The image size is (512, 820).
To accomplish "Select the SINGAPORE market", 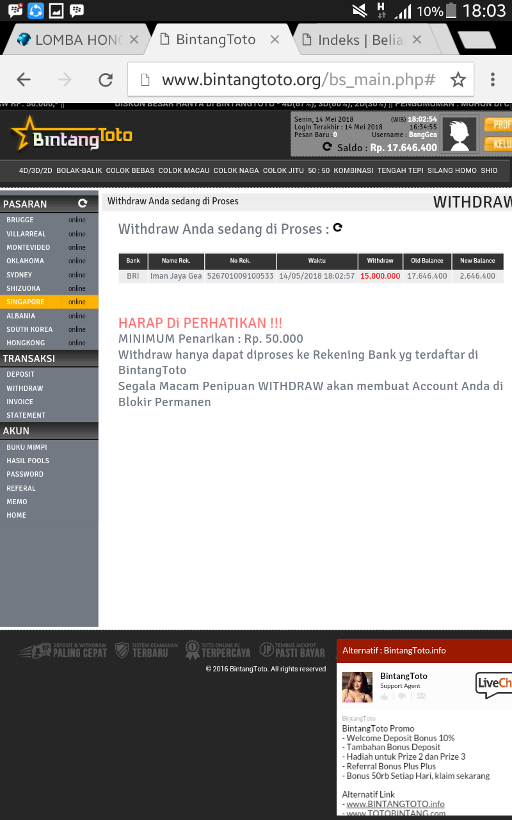I will pos(26,302).
